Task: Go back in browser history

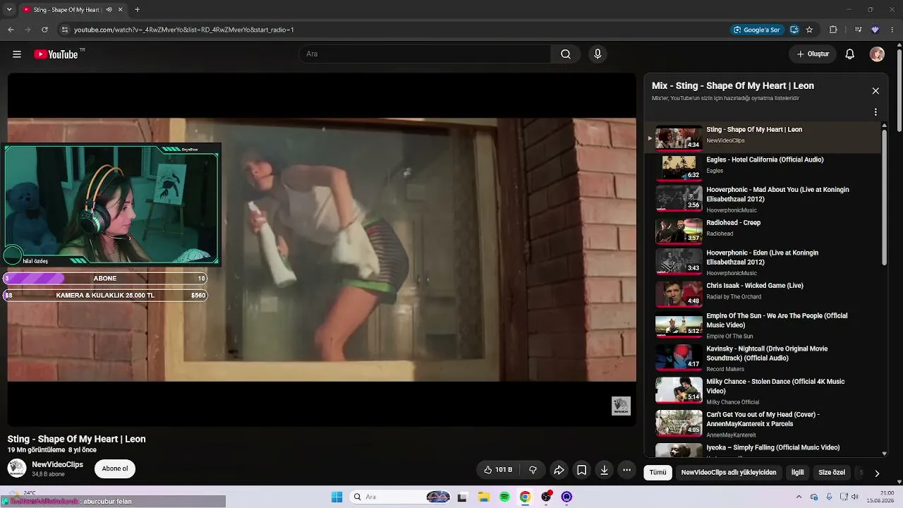Action: point(11,30)
